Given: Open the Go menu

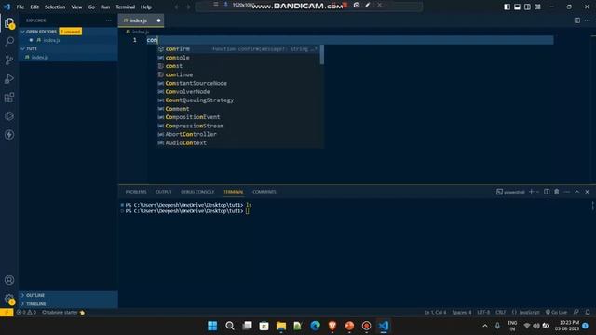Looking at the screenshot, I should 91,7.
